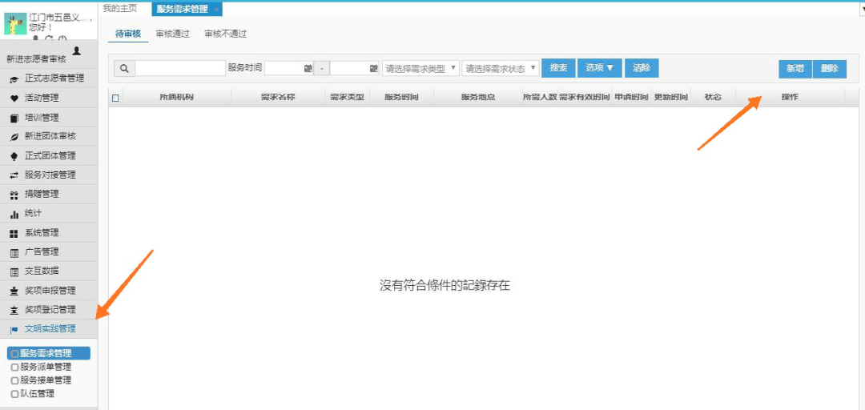865x410 pixels.
Task: Sort by 需求名称 column header
Action: 278,97
